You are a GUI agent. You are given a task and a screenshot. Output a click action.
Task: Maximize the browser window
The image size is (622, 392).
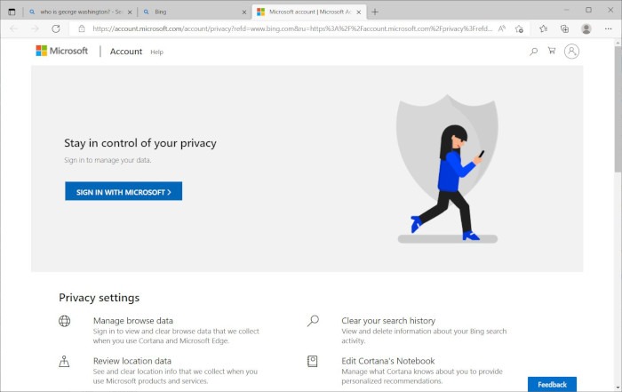coord(588,10)
